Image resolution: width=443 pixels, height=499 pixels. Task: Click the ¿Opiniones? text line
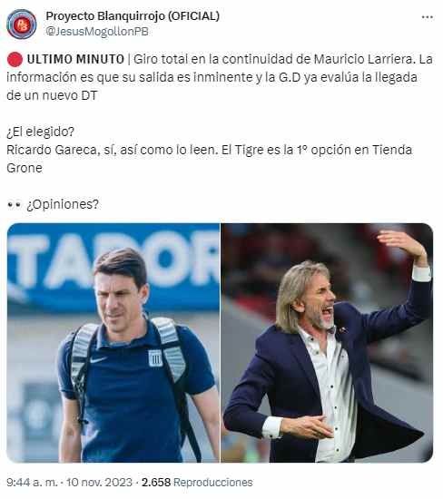tap(63, 205)
